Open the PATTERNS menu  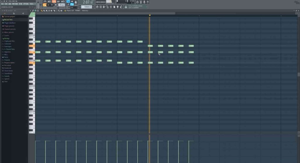pos(15,4)
